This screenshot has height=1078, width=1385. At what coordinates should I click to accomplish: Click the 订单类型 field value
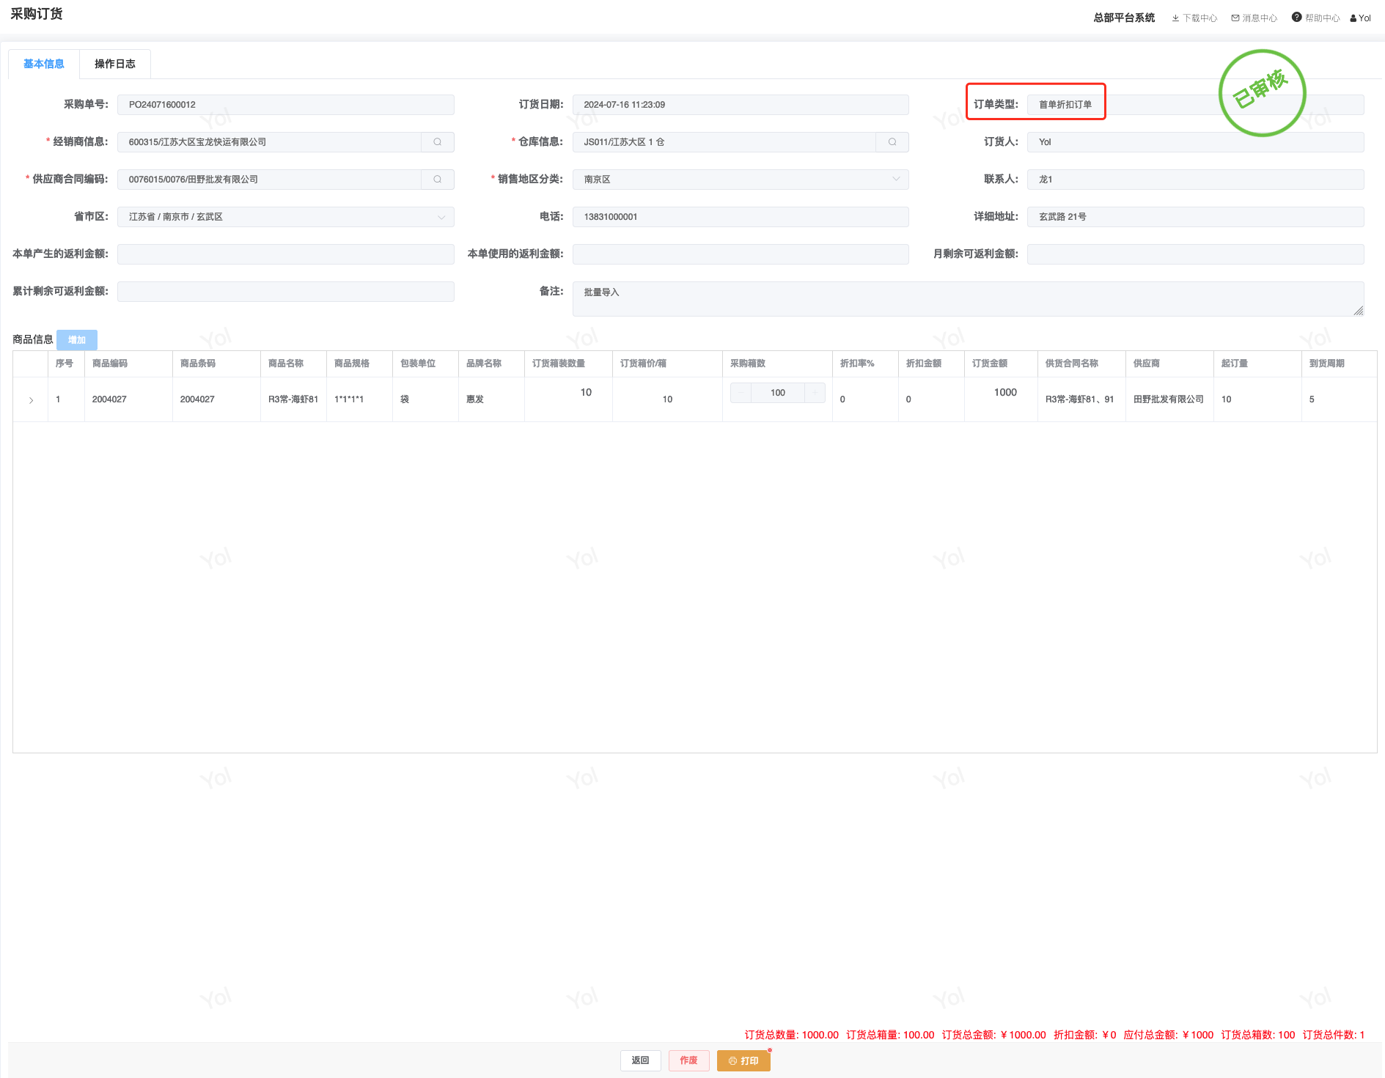1065,105
